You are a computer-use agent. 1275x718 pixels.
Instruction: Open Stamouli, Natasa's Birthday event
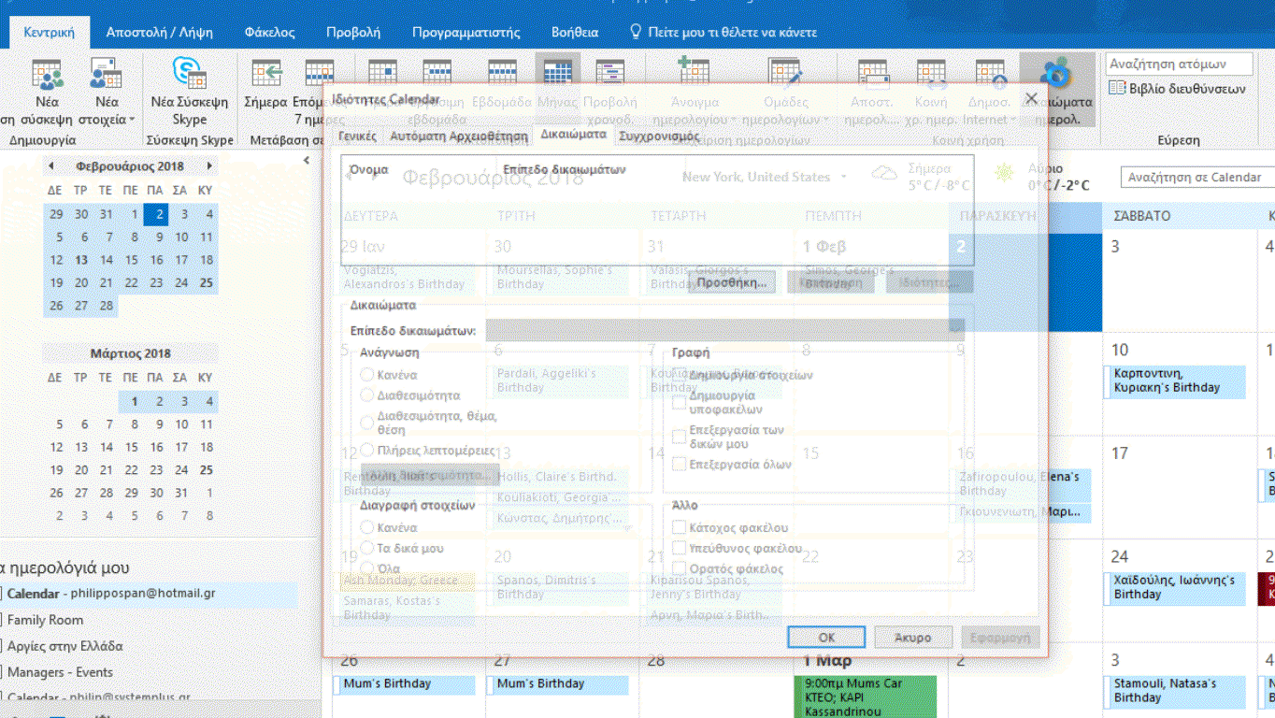point(1176,691)
